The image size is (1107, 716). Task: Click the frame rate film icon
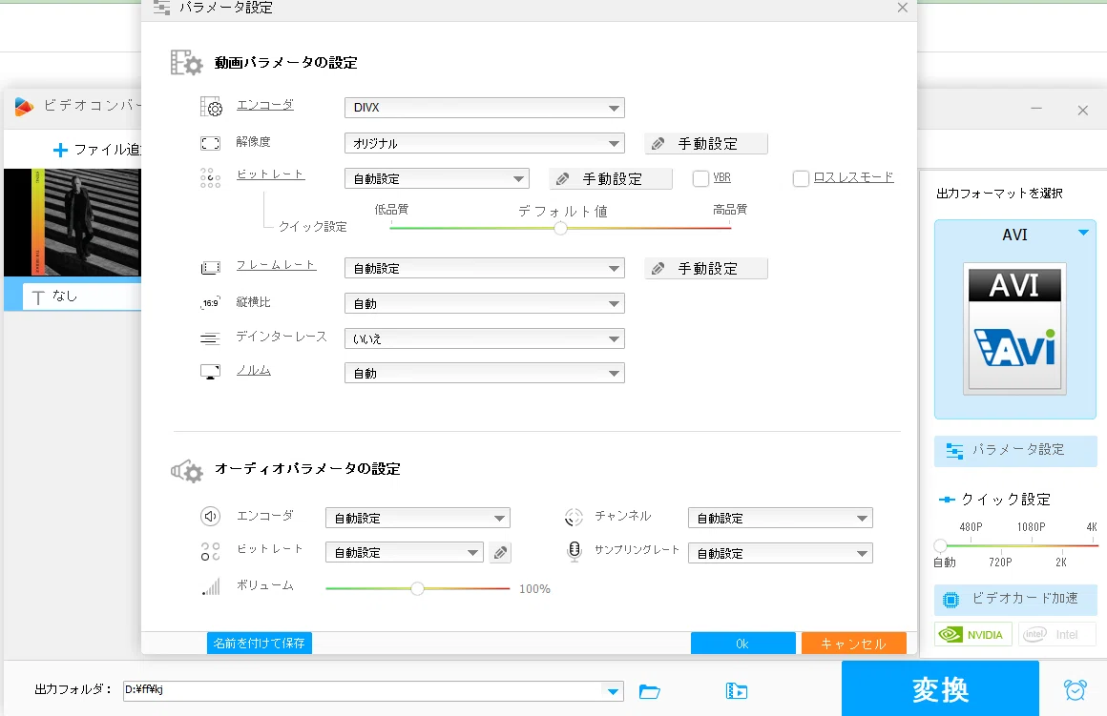pyautogui.click(x=210, y=268)
